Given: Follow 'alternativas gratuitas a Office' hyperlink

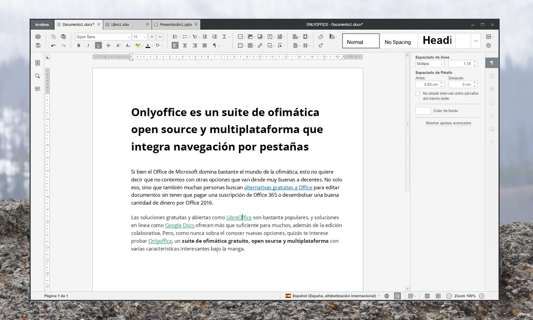Looking at the screenshot, I should tap(278, 187).
